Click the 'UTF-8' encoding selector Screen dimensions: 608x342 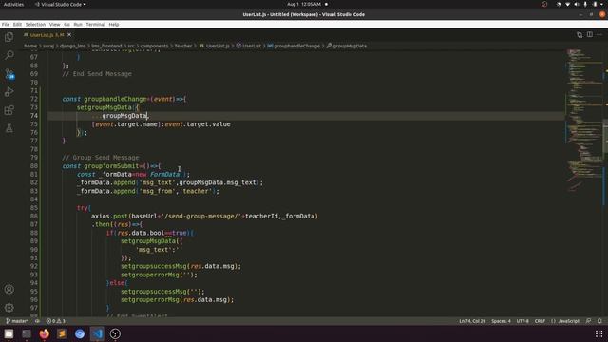point(522,321)
